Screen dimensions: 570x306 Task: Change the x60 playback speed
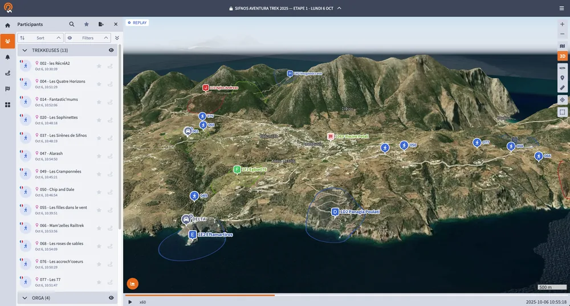[x=142, y=302]
